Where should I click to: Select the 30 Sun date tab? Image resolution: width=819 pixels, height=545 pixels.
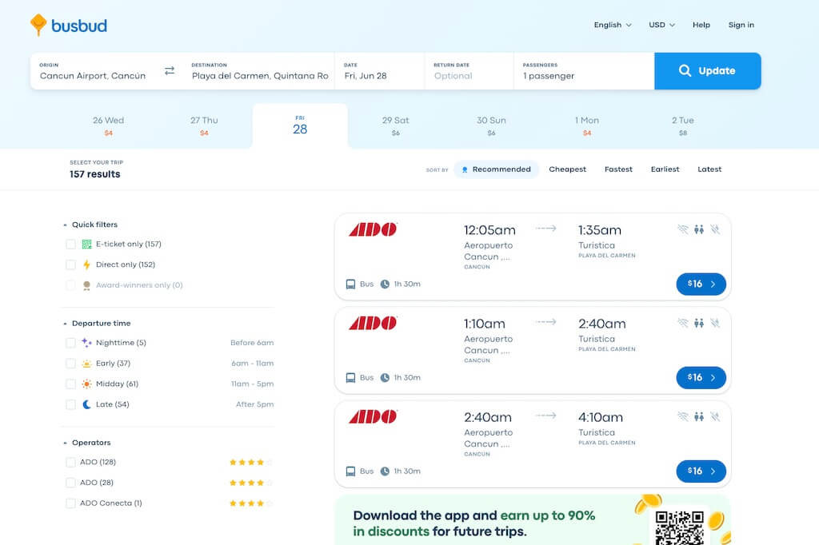click(492, 125)
